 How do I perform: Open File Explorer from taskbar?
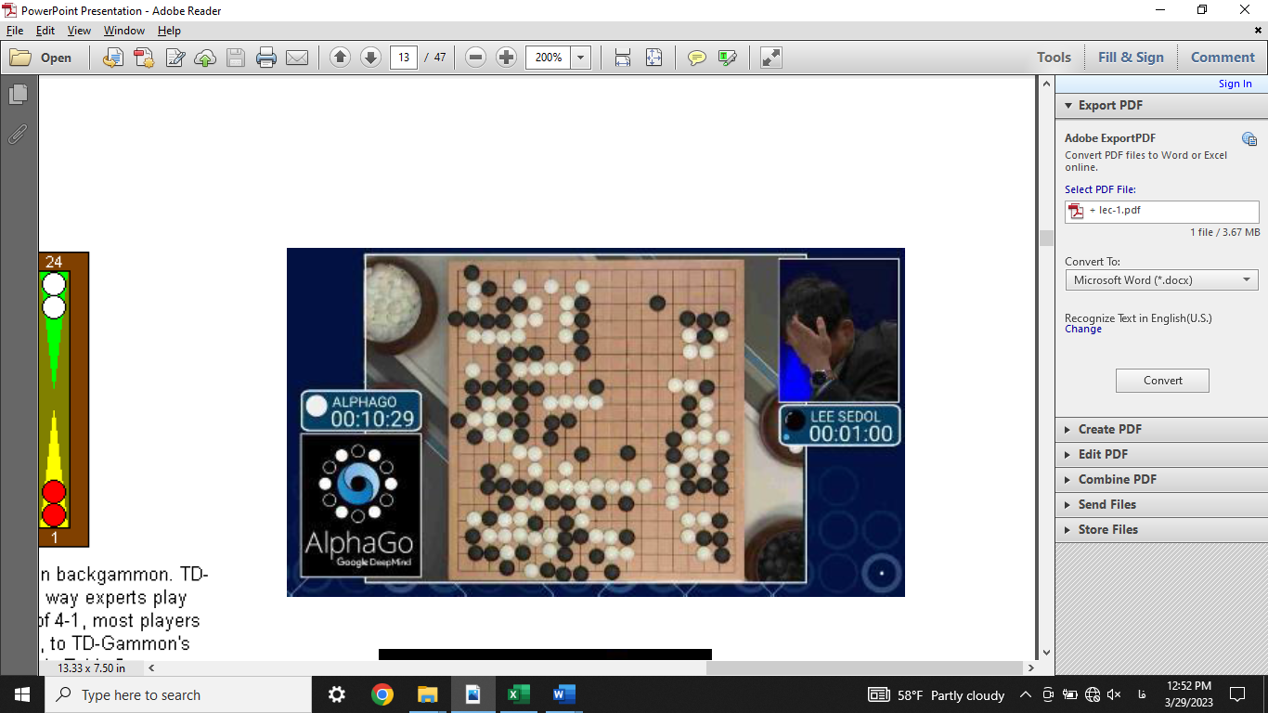(427, 694)
